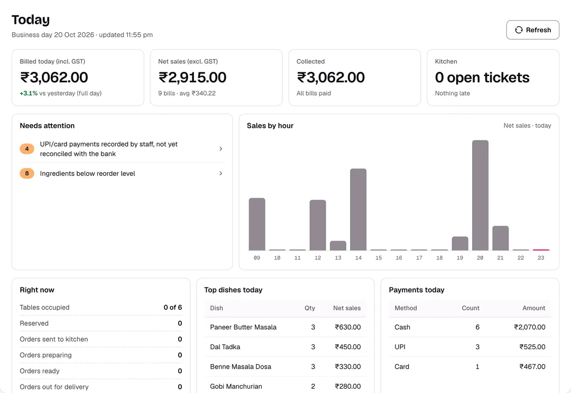
Task: Click the Collected ₹3,062.00 value
Action: (330, 78)
